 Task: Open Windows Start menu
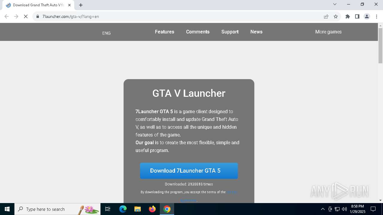[x=7, y=209]
